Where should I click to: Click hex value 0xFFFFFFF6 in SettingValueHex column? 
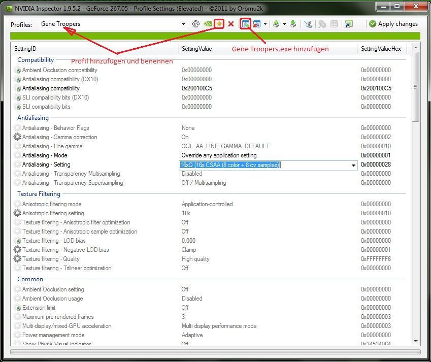(x=376, y=259)
